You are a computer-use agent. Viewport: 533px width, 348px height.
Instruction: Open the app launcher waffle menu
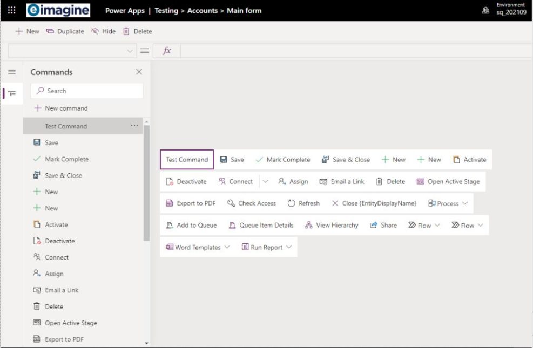coord(11,10)
